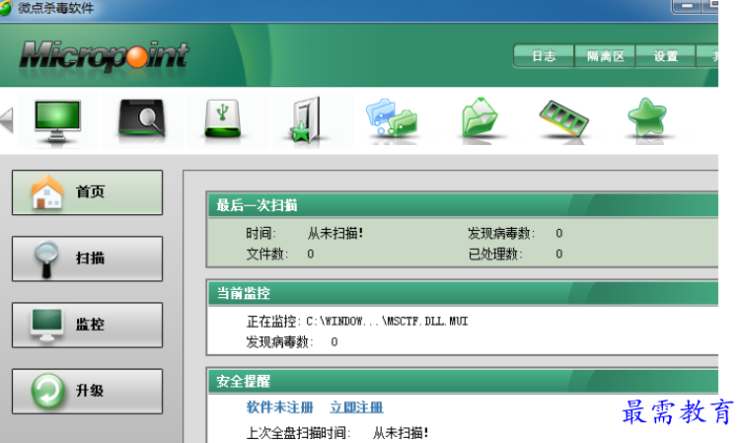
Task: Click the 上次全盘扫描时间 label
Action: coord(298,432)
